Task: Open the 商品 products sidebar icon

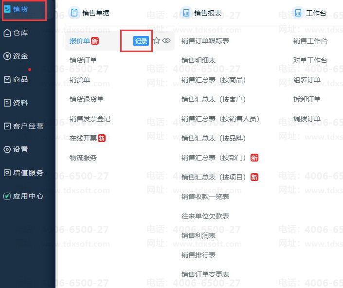Action: 7,79
